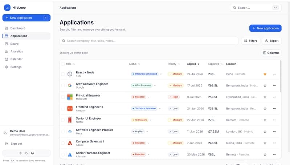
Task: Click the table vertical scrollbar
Action: [281, 76]
